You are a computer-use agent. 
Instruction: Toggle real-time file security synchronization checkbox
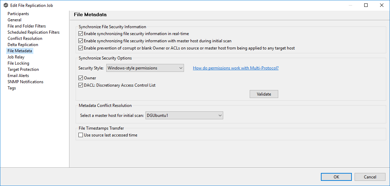[81, 34]
